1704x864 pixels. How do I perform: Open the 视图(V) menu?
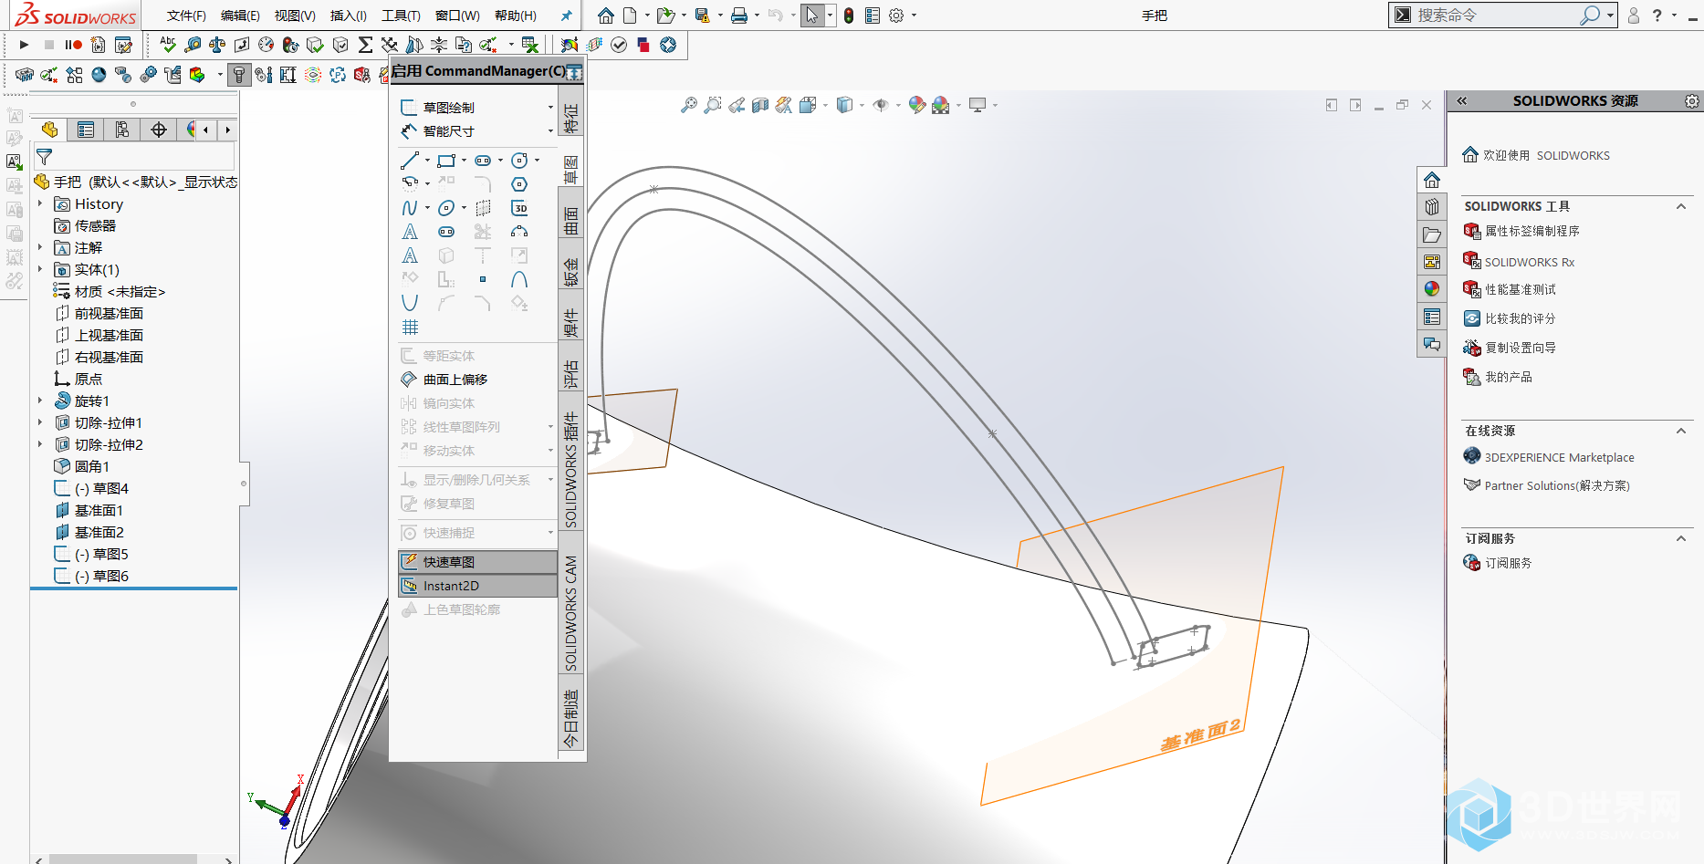(295, 16)
